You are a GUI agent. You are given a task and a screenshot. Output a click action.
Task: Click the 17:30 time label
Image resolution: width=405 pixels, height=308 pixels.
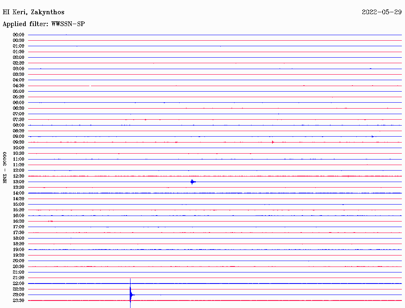[19, 233]
